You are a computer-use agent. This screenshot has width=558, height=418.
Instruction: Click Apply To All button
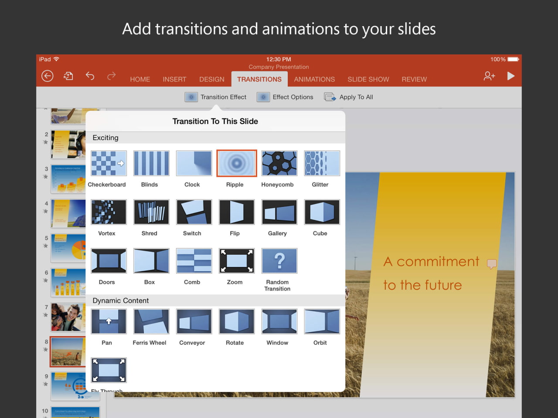(x=349, y=97)
